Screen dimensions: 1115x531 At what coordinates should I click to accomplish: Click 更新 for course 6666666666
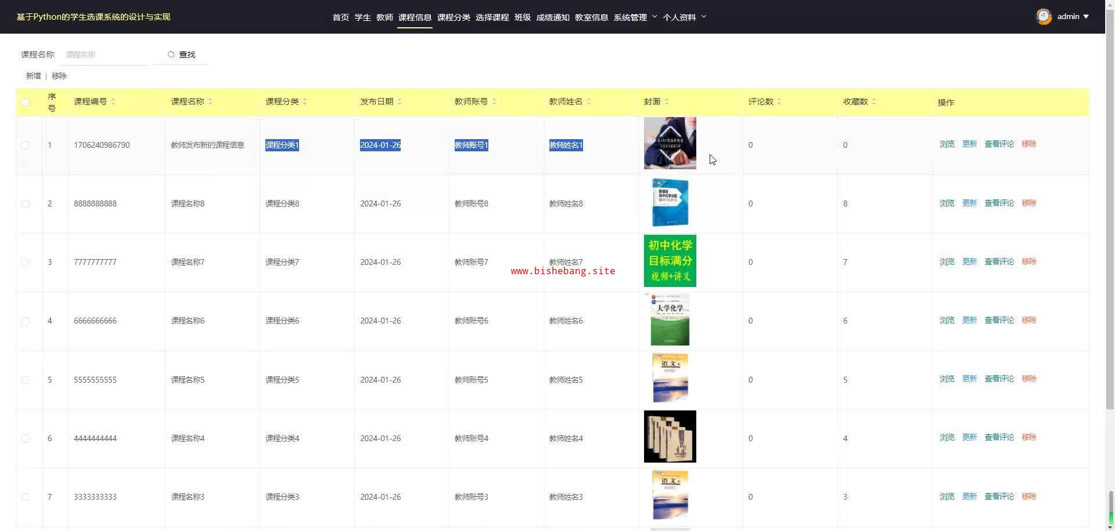[970, 320]
